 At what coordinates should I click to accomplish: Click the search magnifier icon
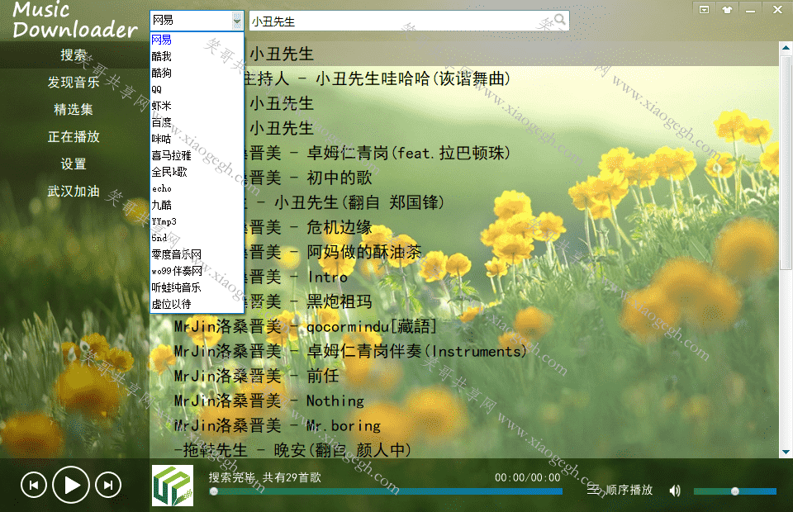[x=559, y=20]
